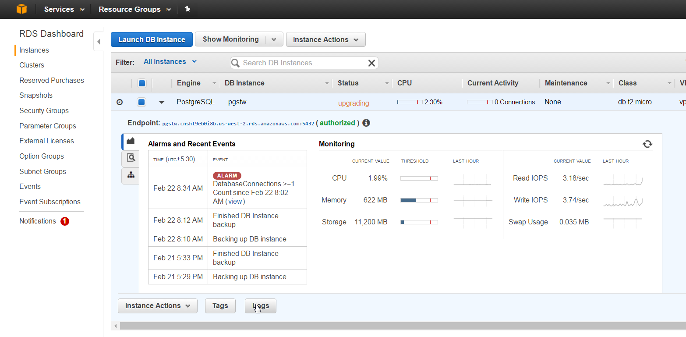This screenshot has height=337, width=686.
Task: Open the monitoring chart tab icon
Action: click(130, 141)
